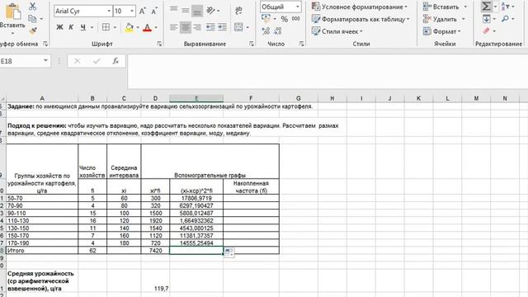The image size is (528, 297).
Task: Click the Copy icon in clipboard group
Action: (x=32, y=19)
